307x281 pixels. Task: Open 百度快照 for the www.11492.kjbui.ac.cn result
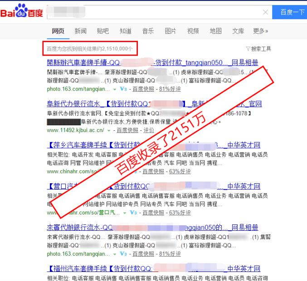(127, 130)
